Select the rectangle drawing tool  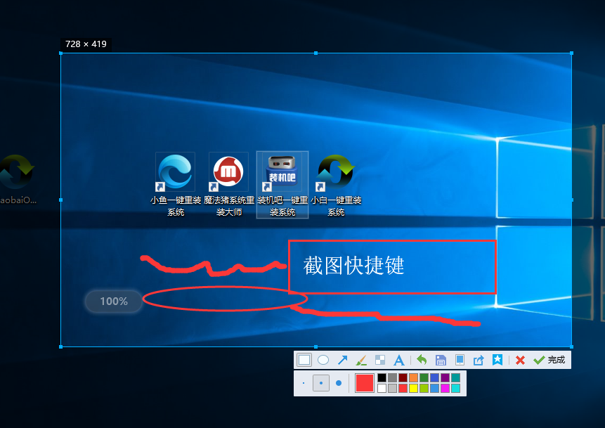coord(304,360)
